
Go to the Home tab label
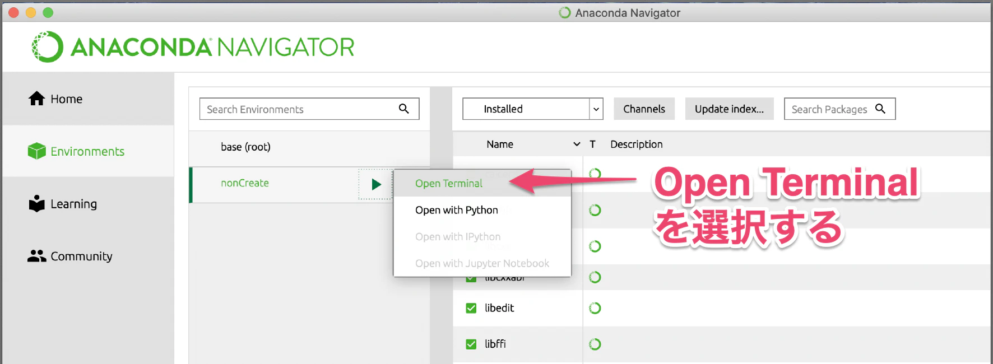66,99
